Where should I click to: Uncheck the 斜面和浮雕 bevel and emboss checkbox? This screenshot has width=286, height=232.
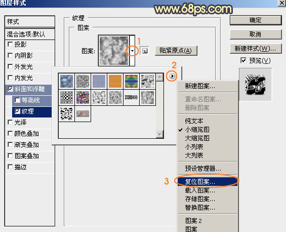click(x=10, y=89)
